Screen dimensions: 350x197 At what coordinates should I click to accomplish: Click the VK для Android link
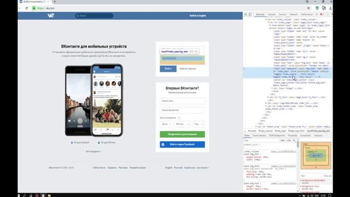(80, 142)
